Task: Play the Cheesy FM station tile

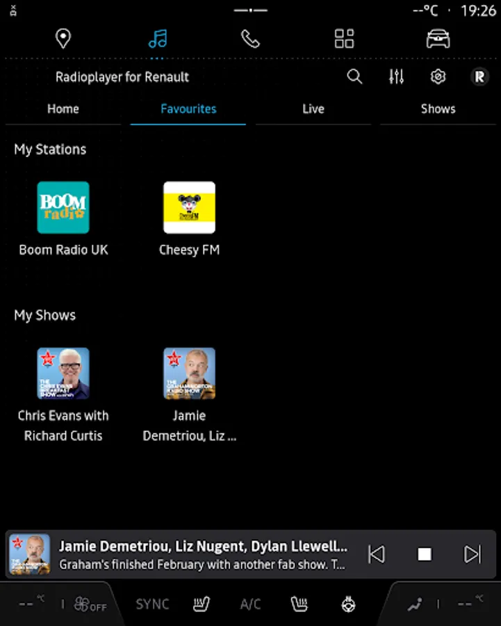Action: coord(189,207)
